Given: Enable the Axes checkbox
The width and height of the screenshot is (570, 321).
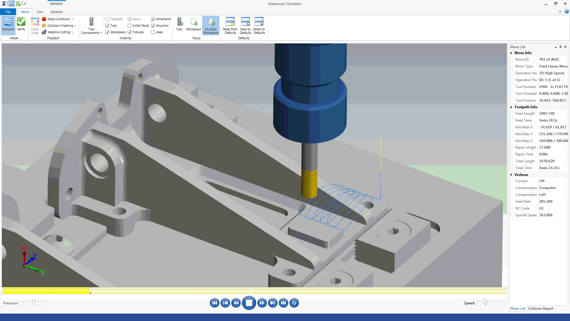Looking at the screenshot, I should [153, 32].
